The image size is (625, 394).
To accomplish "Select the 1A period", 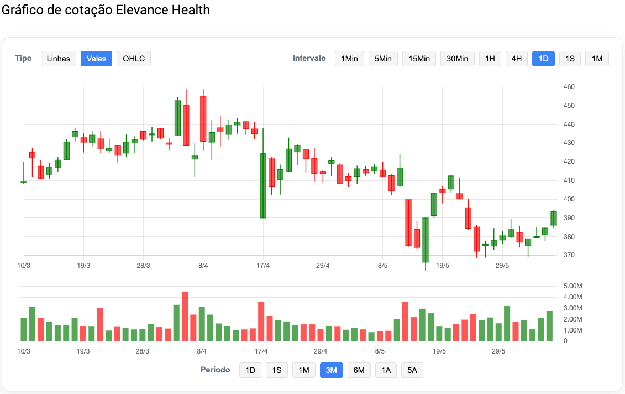I will point(386,370).
